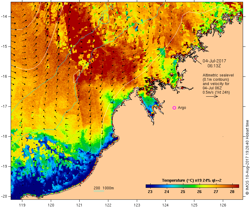Click longitude axis label 126
251x208 pixels.
click(223, 205)
